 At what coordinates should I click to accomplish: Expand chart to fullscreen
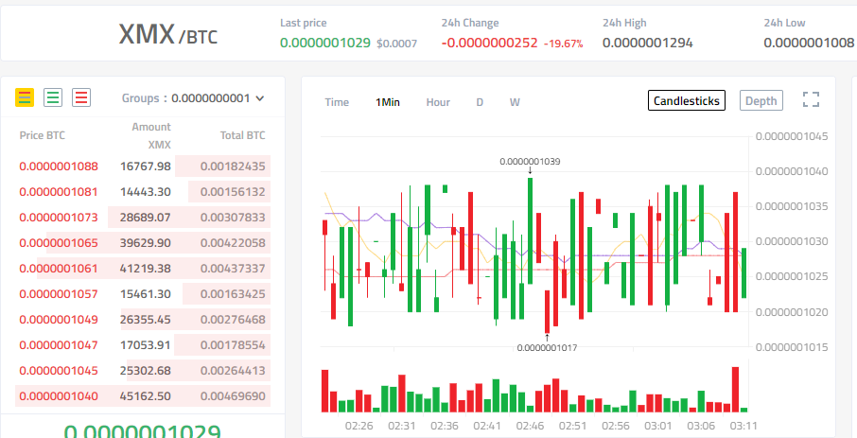[811, 99]
